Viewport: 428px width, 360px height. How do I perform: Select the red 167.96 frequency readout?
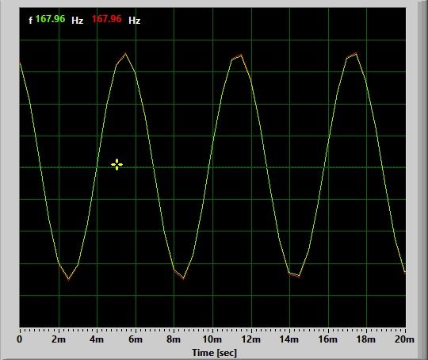pos(106,19)
